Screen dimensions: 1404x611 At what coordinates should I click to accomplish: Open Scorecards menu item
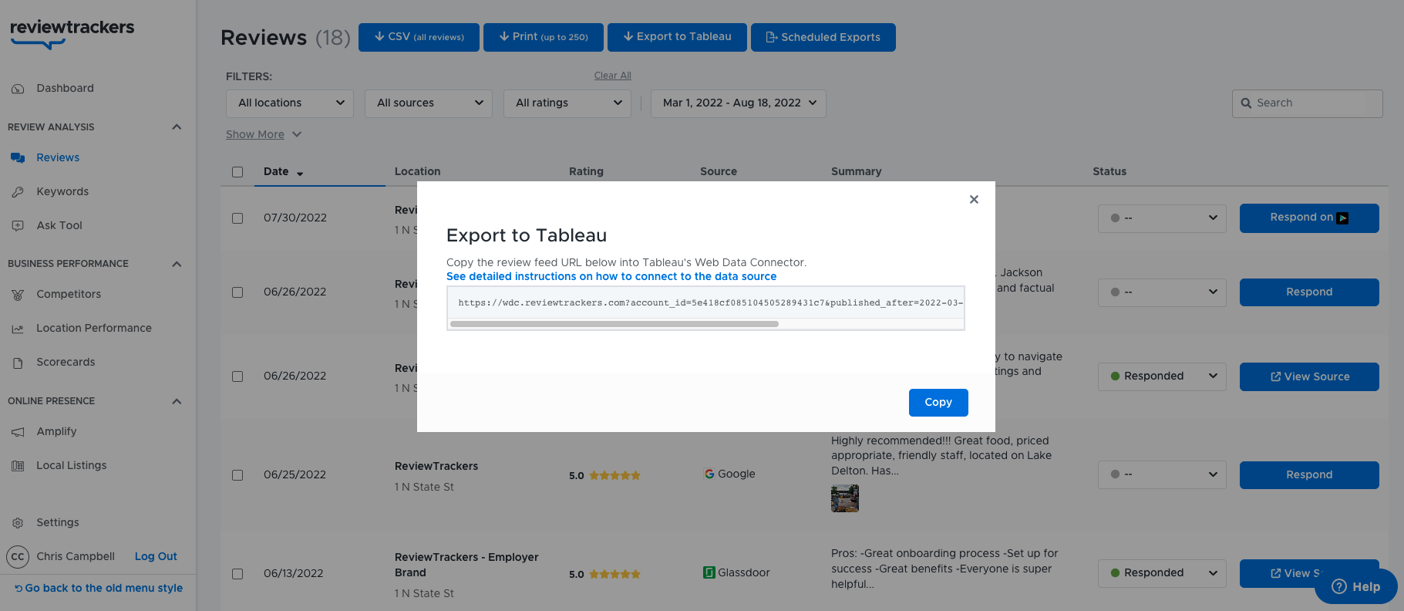(66, 362)
